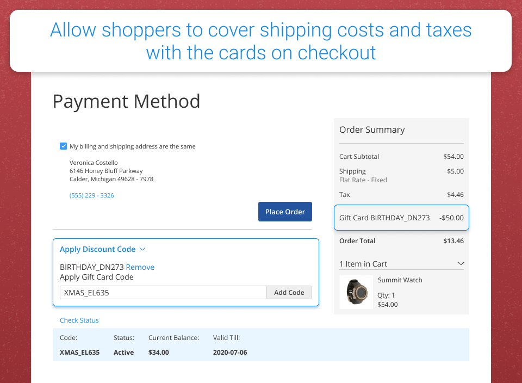The width and height of the screenshot is (522, 383).
Task: Focus the gift card code input field
Action: (x=163, y=292)
